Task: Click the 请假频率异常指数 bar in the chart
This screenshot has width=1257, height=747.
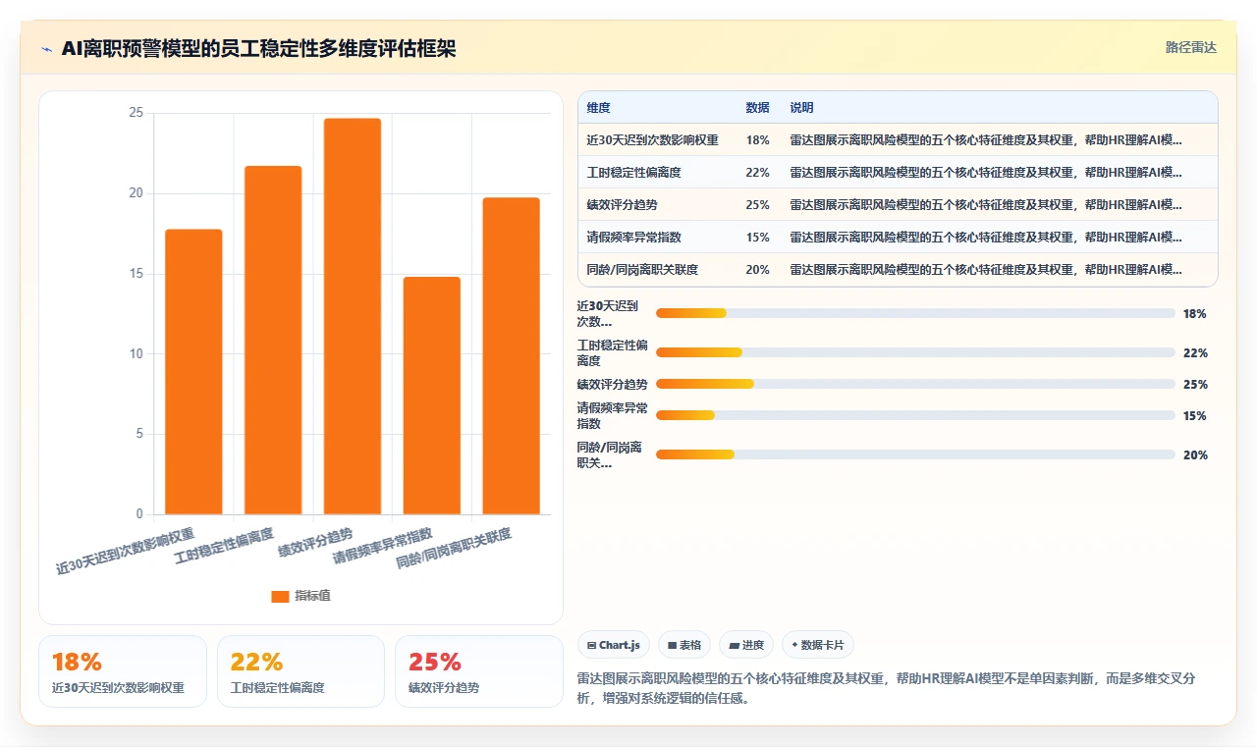Action: 432,396
